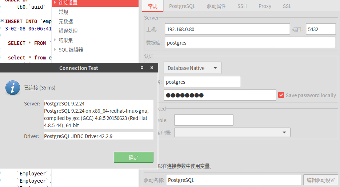
Task: Confirm with the green 确定 button
Action: click(x=133, y=157)
